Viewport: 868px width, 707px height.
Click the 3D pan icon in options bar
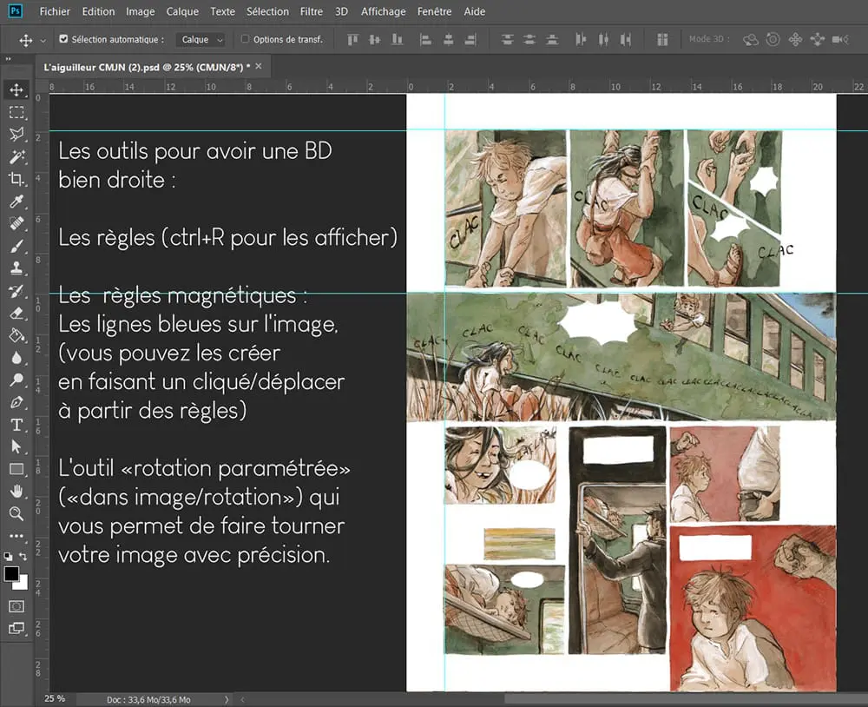pos(795,39)
